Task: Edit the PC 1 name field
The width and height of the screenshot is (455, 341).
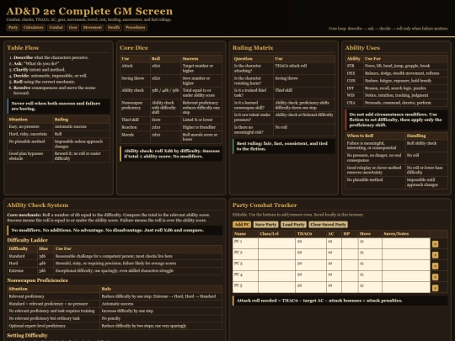Action: (245, 243)
